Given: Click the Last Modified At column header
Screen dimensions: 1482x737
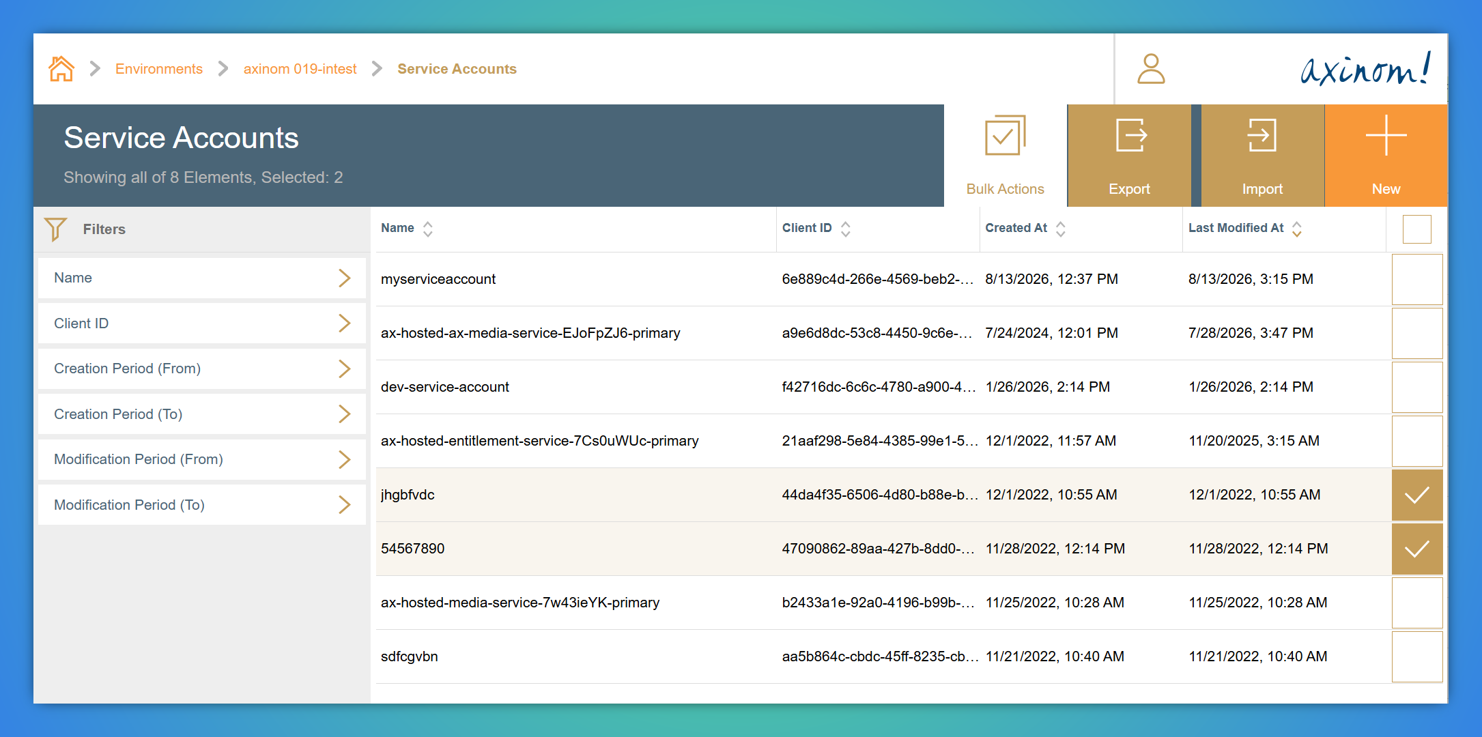Looking at the screenshot, I should (1236, 228).
